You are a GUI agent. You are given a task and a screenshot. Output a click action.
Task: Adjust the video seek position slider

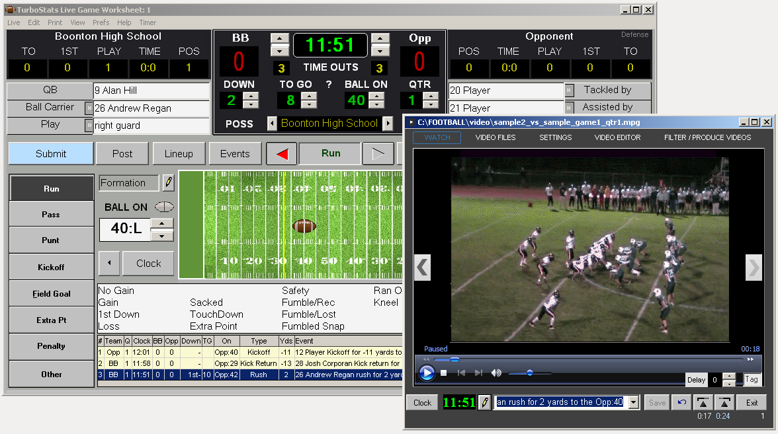tap(454, 359)
